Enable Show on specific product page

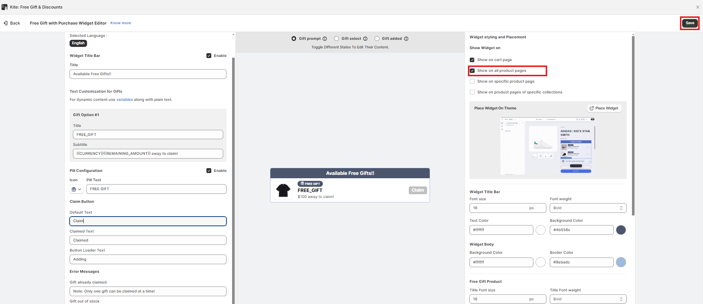472,81
